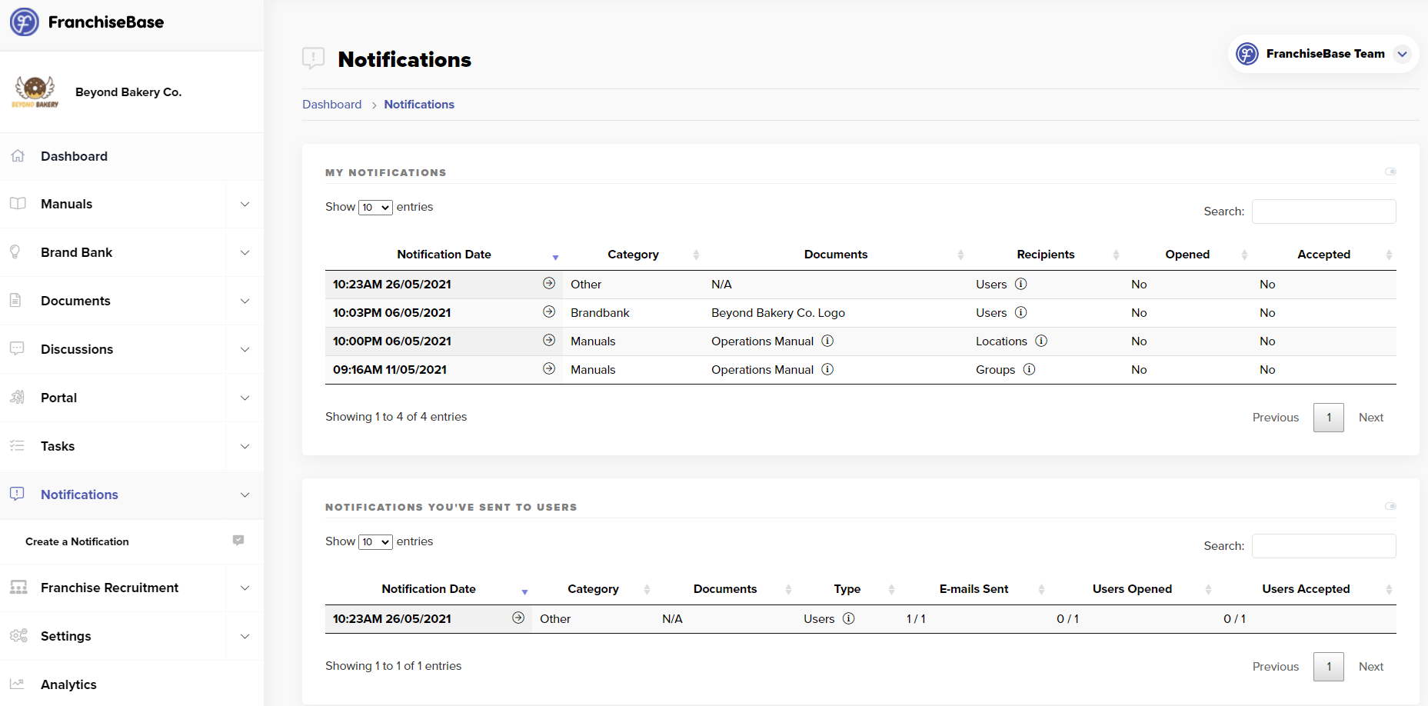Collapse the Notifications sidebar chevron
Viewport: 1428px width, 706px height.
pos(245,495)
